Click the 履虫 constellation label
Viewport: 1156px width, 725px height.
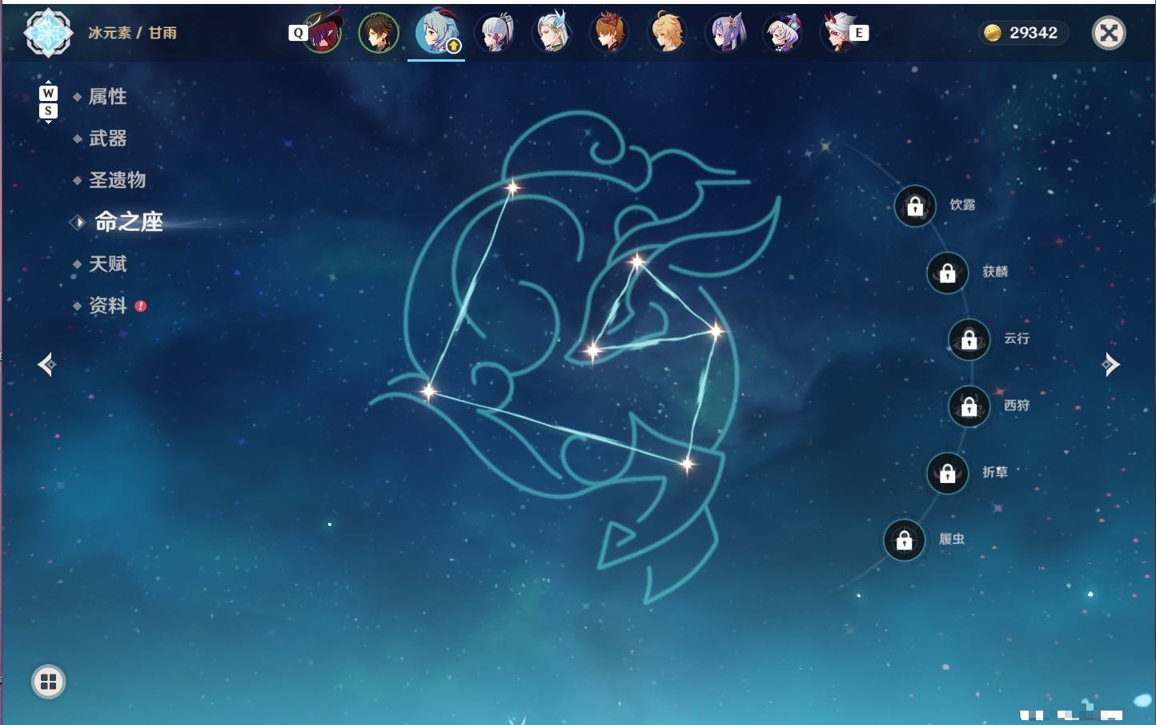pyautogui.click(x=952, y=539)
